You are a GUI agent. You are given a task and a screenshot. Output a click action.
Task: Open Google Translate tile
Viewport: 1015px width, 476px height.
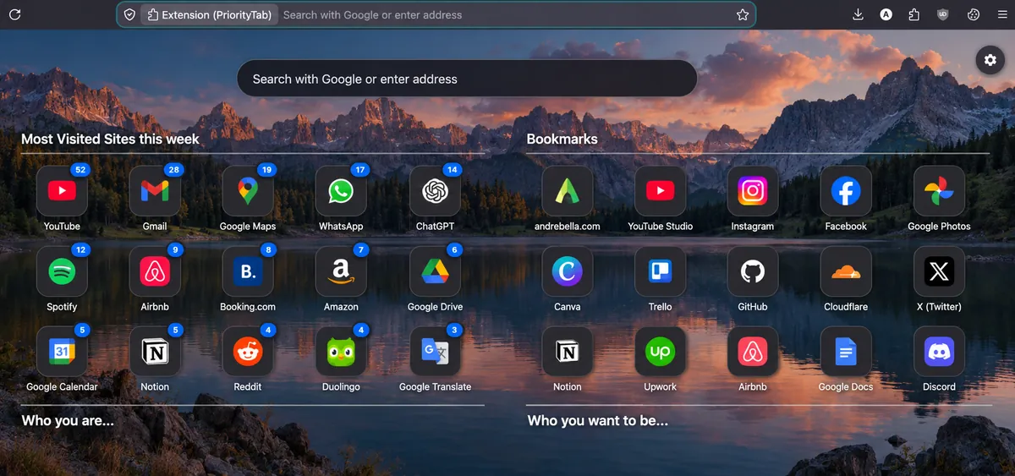point(435,352)
